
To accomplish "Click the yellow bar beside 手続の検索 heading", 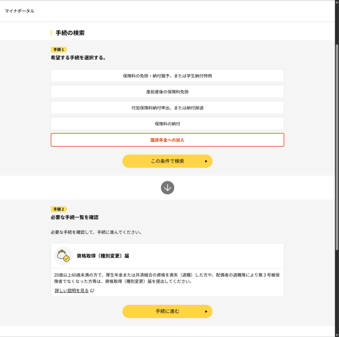I will coord(51,33).
